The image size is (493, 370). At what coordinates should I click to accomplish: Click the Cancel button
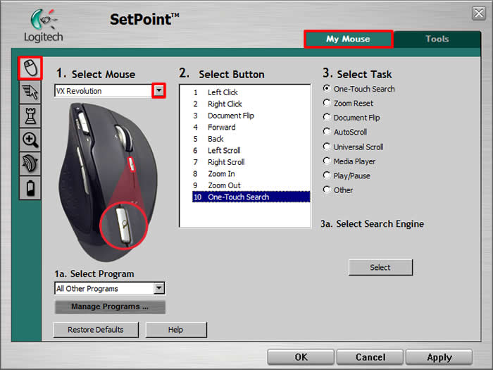pyautogui.click(x=370, y=357)
